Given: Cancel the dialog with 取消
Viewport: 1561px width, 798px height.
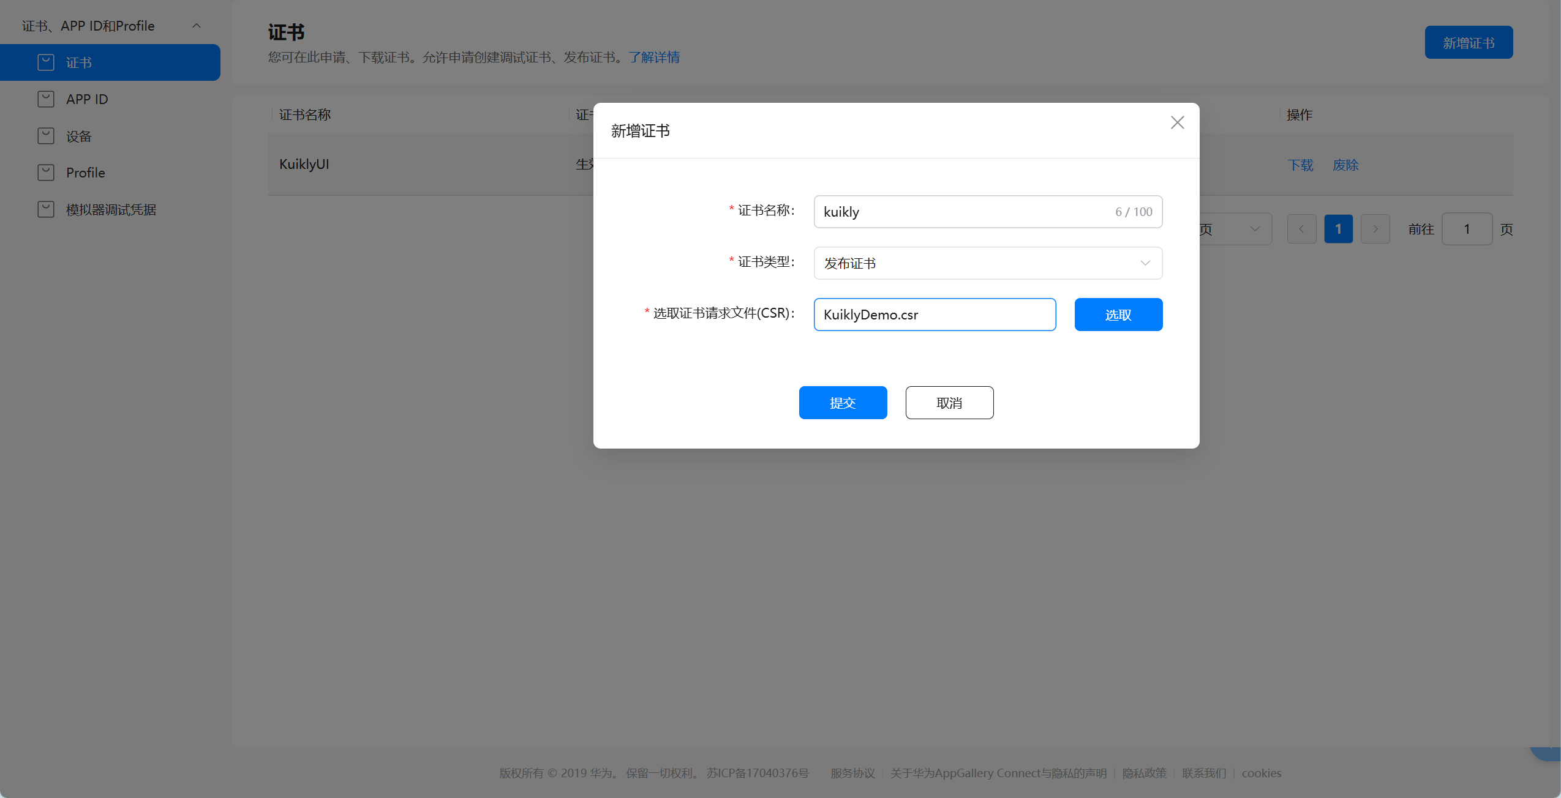Looking at the screenshot, I should coord(949,402).
